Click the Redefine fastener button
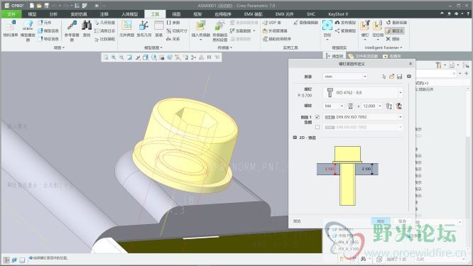This screenshot has height=266, width=473. 395,31
